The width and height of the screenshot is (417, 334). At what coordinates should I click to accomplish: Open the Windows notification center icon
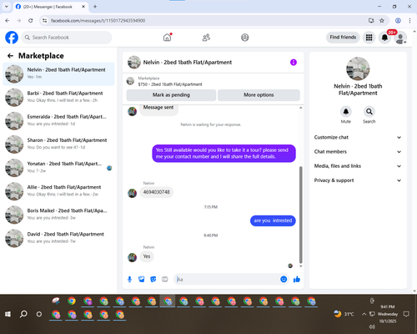pos(406,314)
